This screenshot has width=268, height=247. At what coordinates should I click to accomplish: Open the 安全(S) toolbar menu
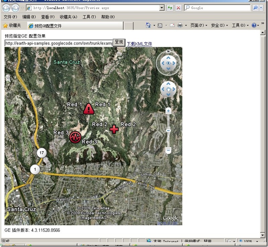(x=219, y=25)
